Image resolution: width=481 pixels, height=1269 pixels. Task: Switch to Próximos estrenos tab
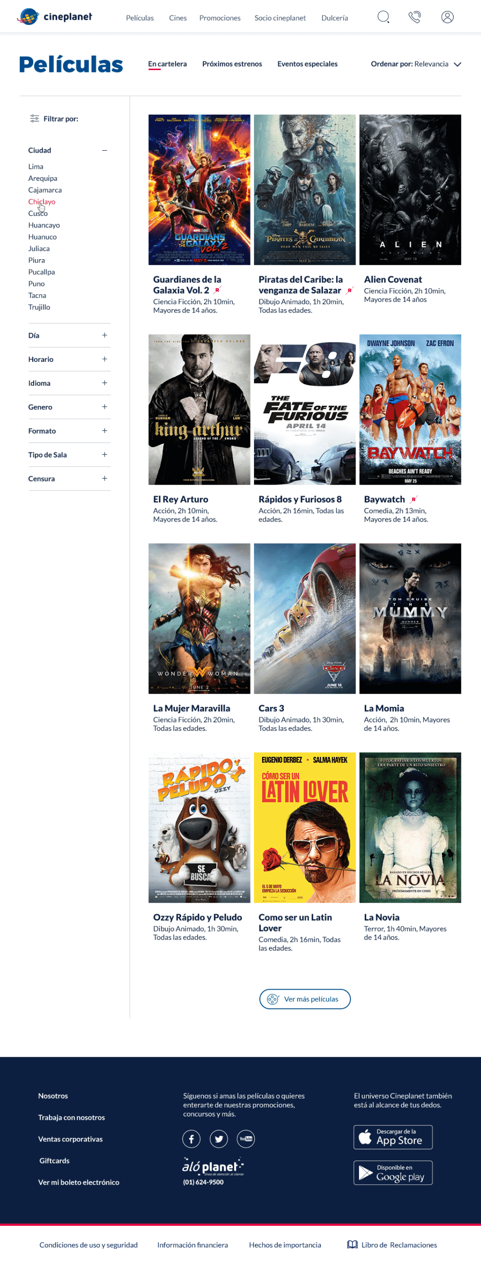(232, 64)
